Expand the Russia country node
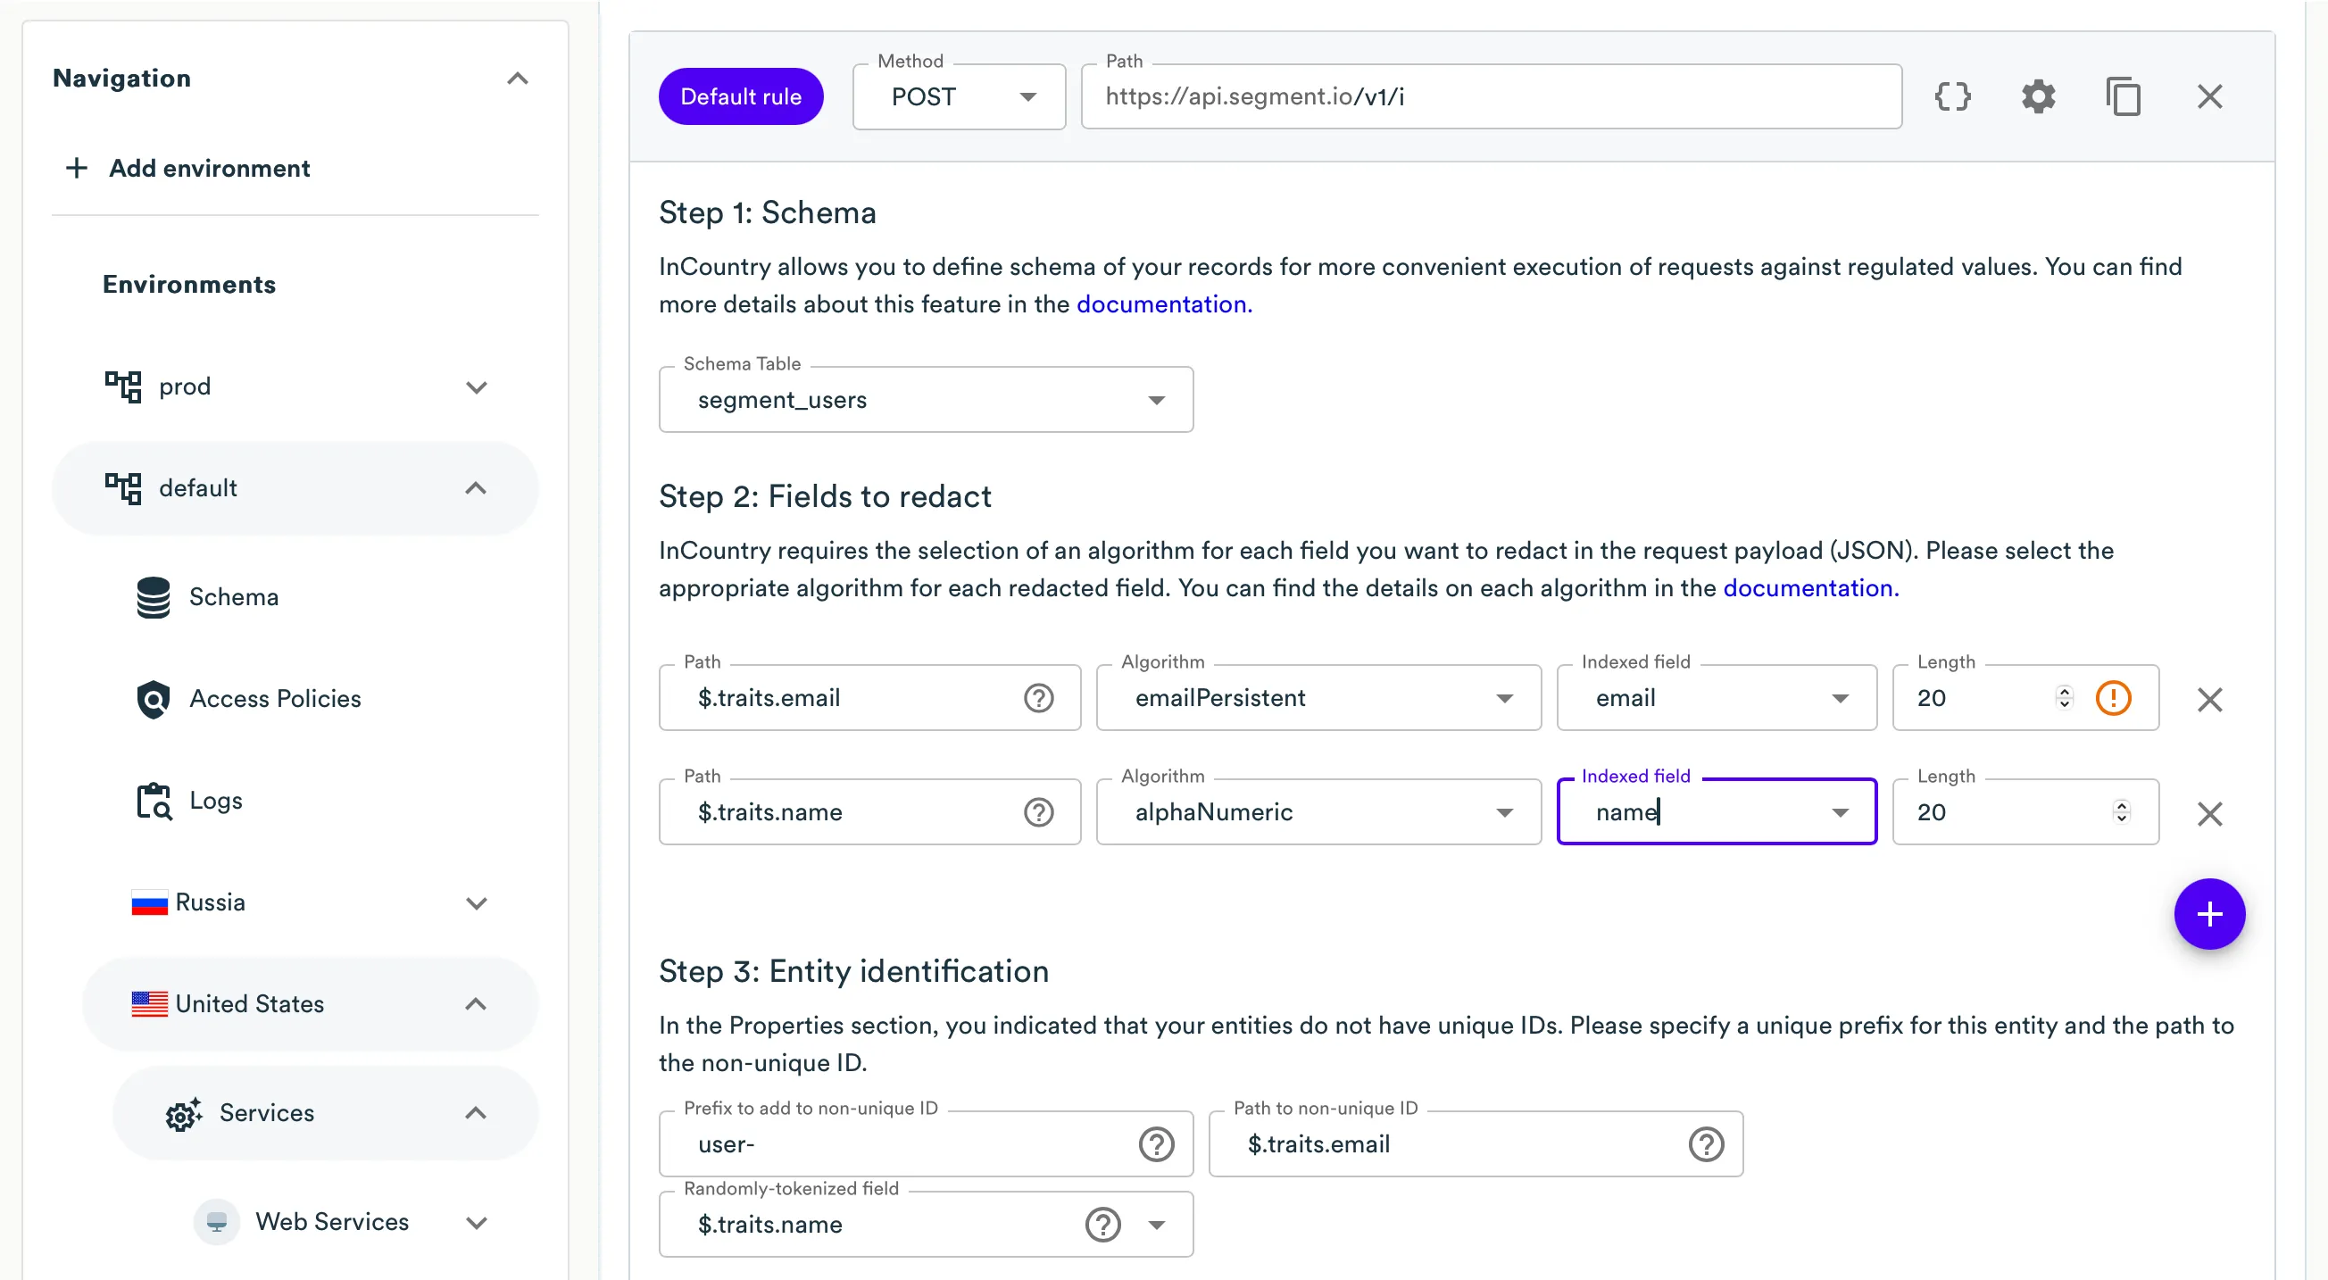 click(x=477, y=903)
